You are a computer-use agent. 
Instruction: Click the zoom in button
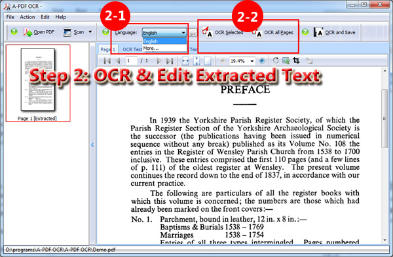tap(262, 61)
